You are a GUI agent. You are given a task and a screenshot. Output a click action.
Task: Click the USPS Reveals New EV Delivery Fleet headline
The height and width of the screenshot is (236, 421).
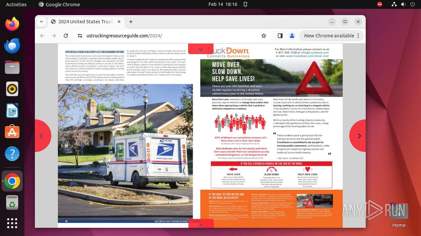95,52
